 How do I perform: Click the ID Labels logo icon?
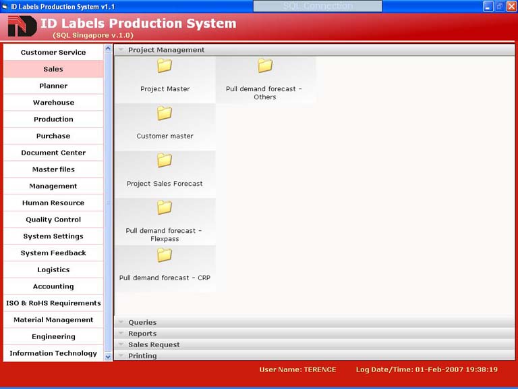[22, 27]
